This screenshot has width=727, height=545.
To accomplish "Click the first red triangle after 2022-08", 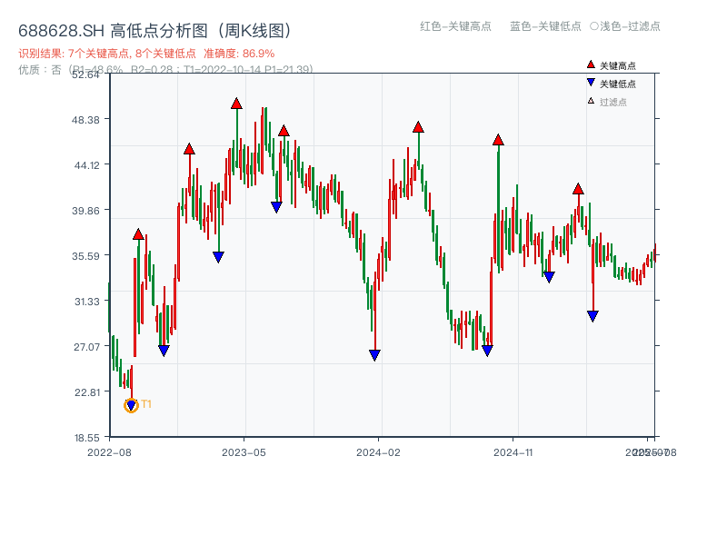I will (138, 234).
